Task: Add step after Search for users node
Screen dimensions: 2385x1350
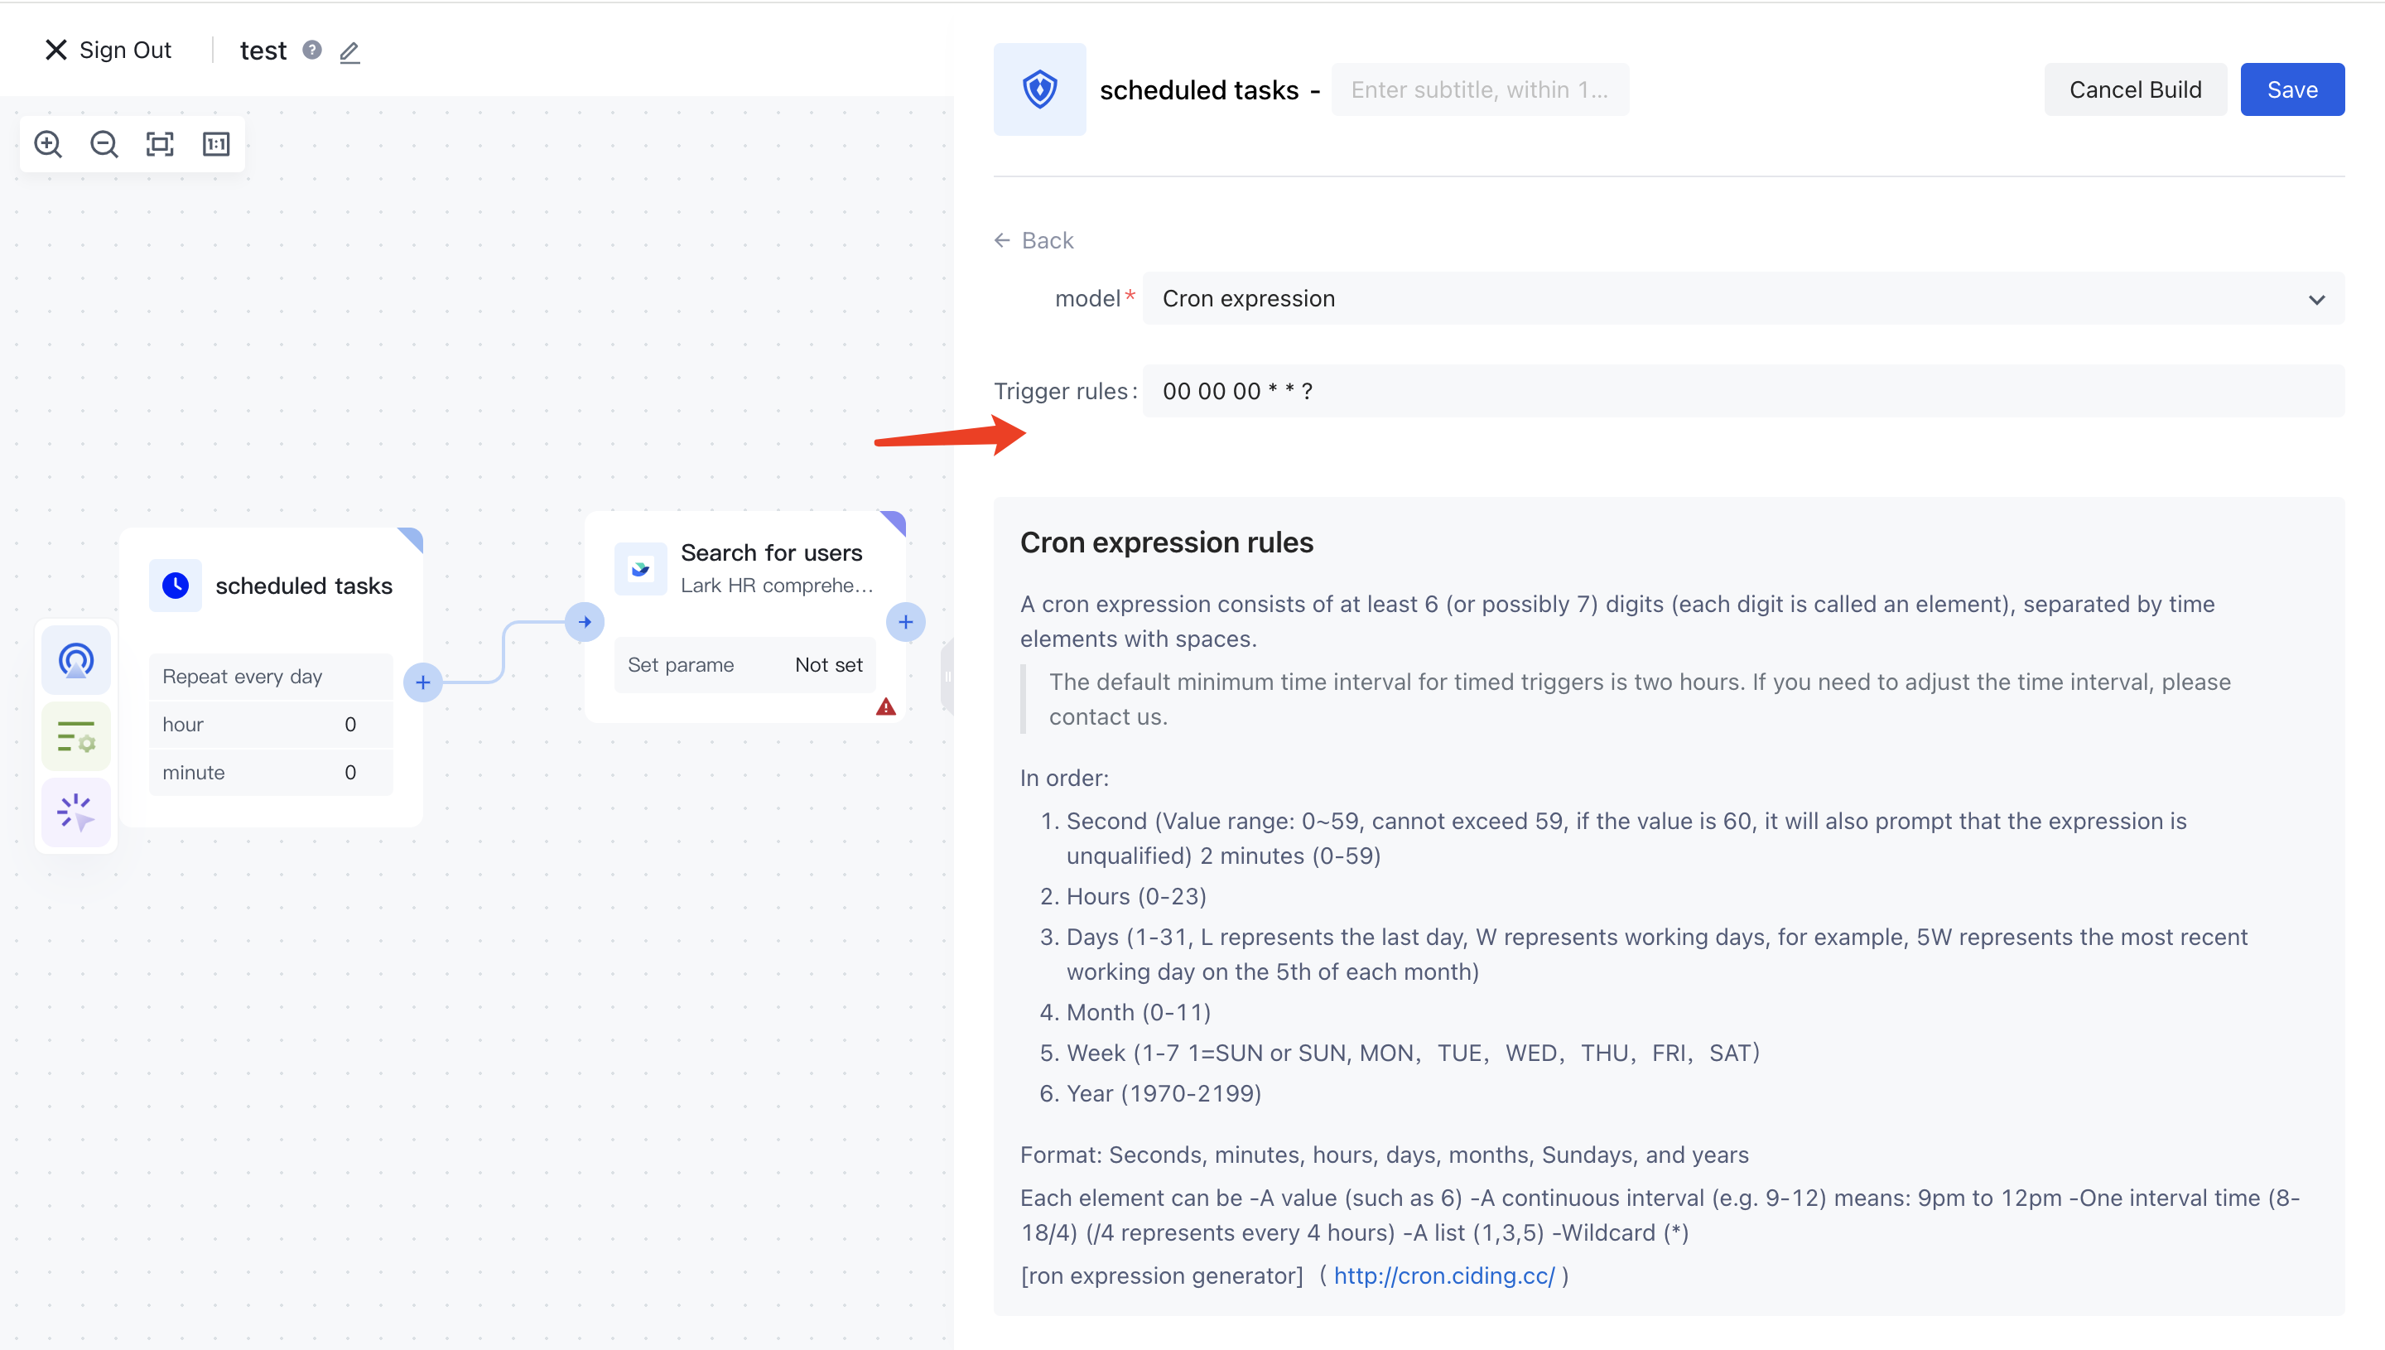Action: click(x=906, y=622)
